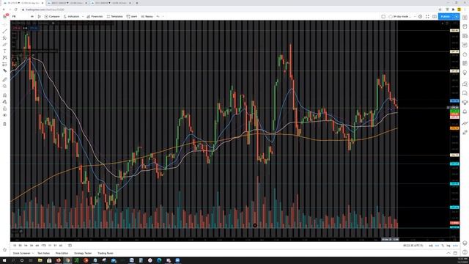
Task: Select the brush drawing tool
Action: (4, 45)
